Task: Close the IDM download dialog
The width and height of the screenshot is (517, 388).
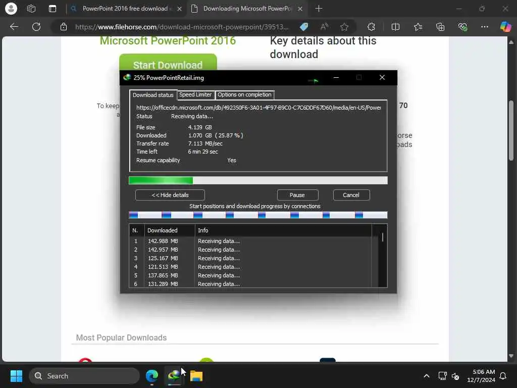Action: (x=382, y=77)
